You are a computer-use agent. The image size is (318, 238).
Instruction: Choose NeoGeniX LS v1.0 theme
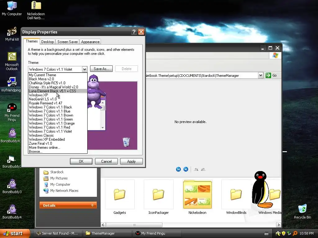click(x=57, y=99)
